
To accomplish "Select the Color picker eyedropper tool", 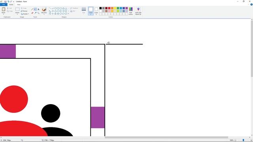I will 35,13.
